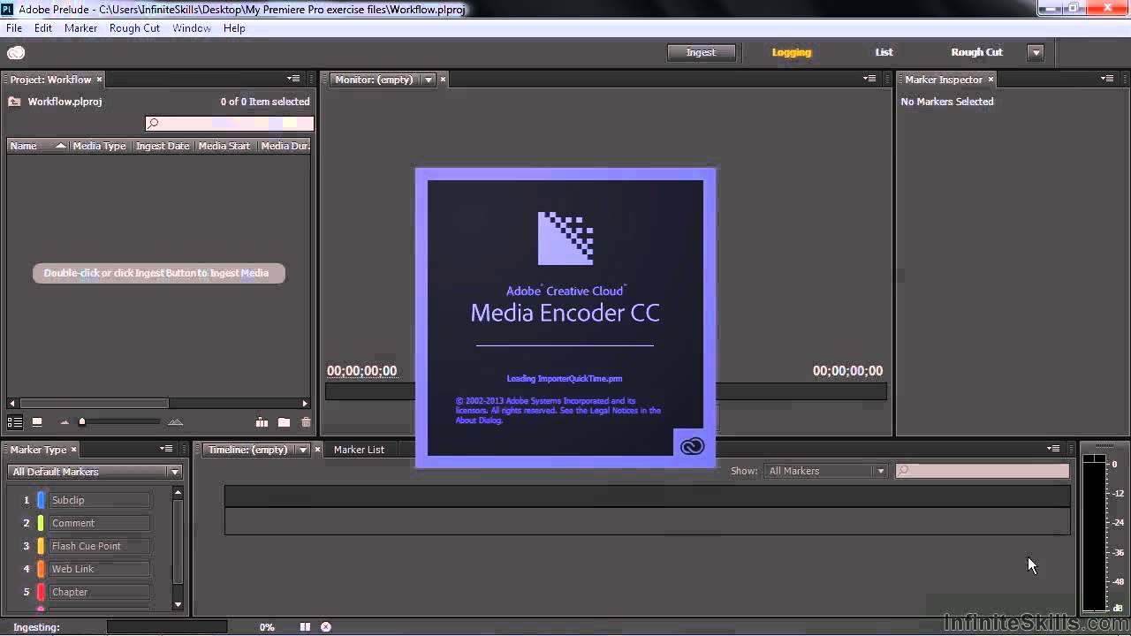Switch to the Marker List tab
The height and width of the screenshot is (636, 1131).
(x=359, y=450)
